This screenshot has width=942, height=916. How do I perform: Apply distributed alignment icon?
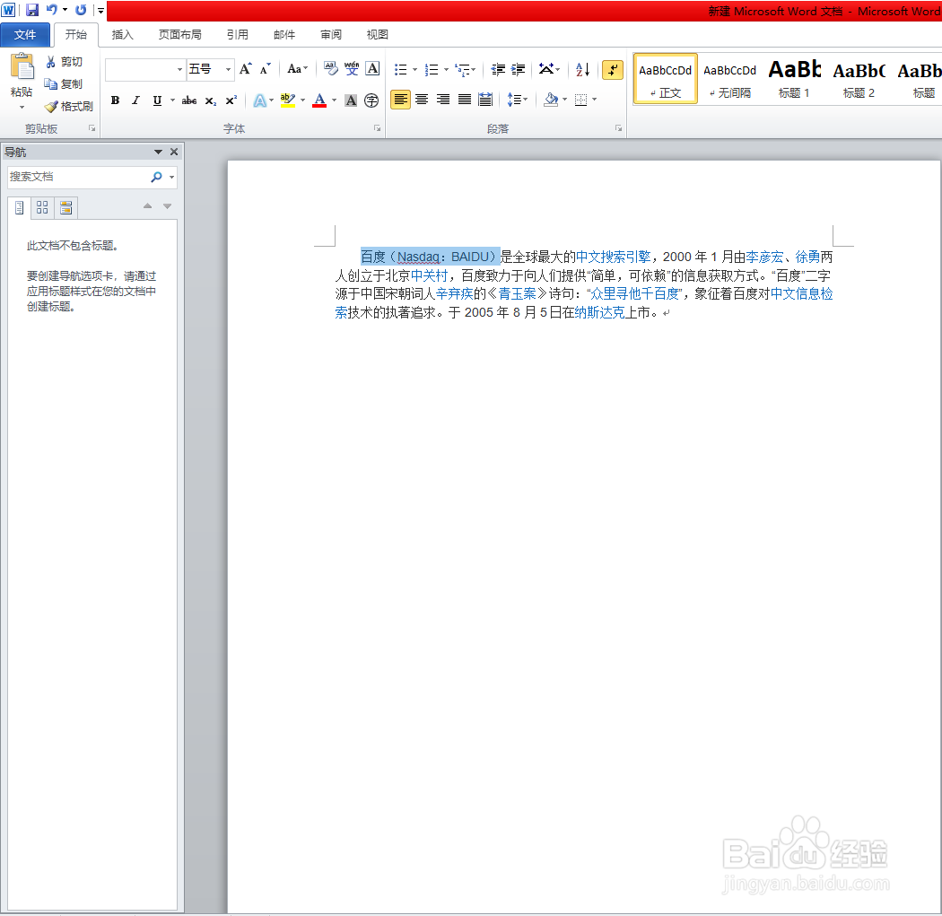coord(485,100)
